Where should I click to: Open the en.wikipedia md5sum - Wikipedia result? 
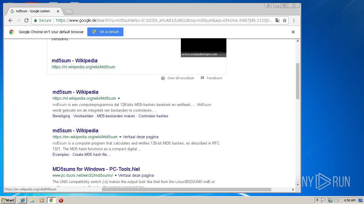pyautogui.click(x=75, y=130)
